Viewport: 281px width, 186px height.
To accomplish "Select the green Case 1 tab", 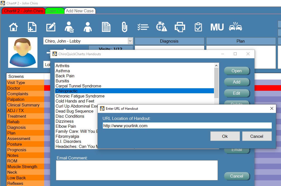I will (54, 11).
